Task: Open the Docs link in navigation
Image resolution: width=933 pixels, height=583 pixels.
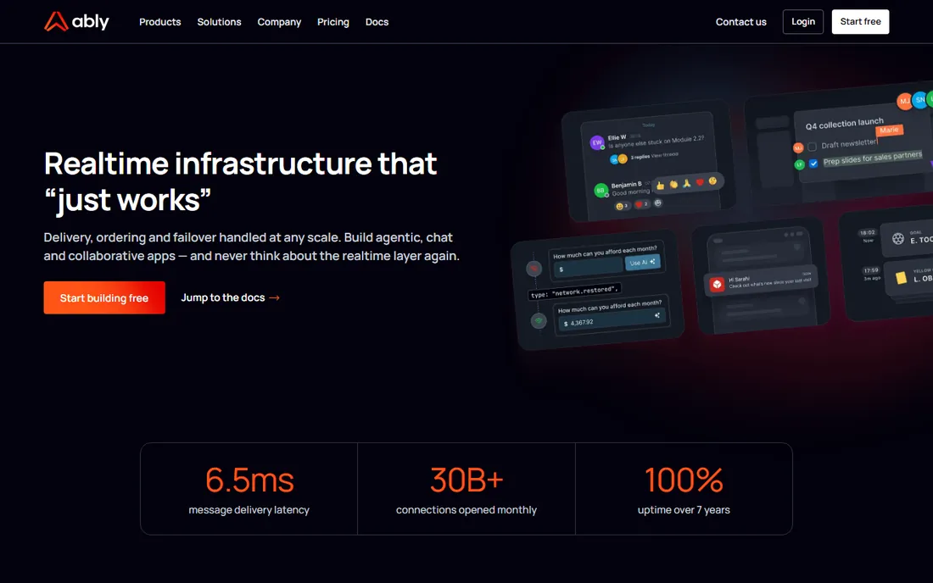Action: [377, 22]
